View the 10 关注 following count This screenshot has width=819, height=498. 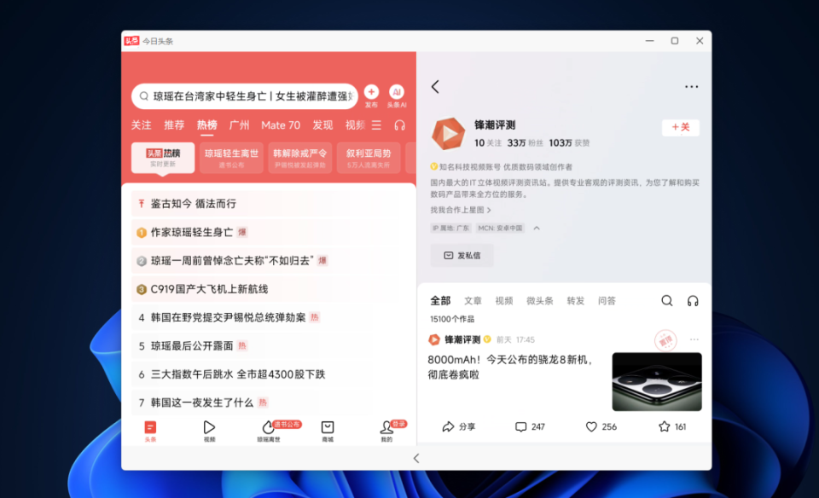coord(488,143)
